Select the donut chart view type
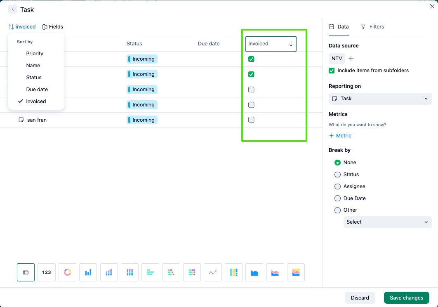 click(x=67, y=272)
